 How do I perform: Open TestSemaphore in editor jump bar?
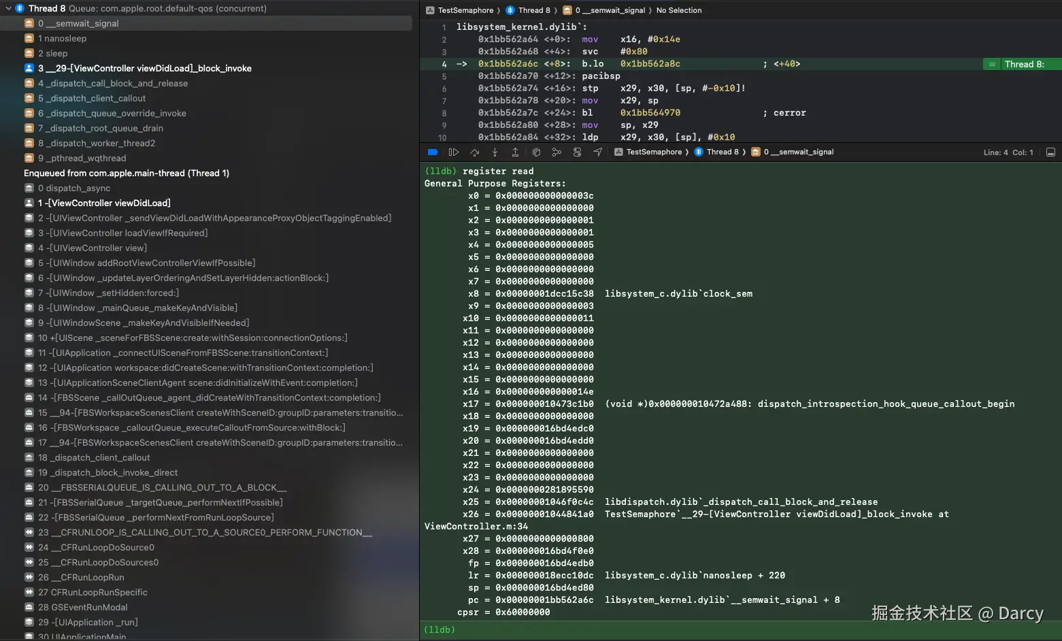[x=460, y=10]
